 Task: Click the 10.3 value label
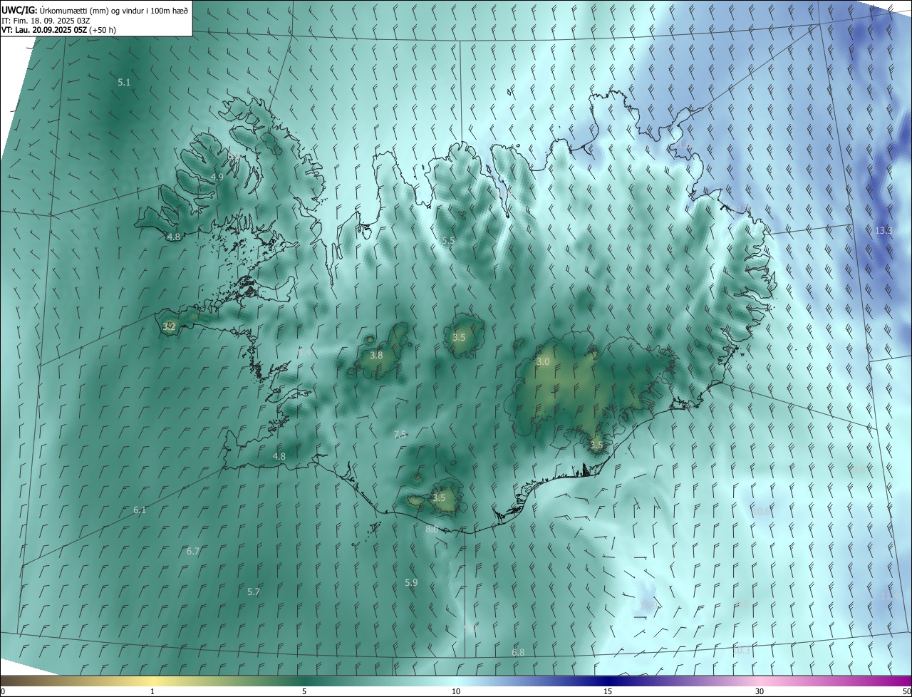tap(742, 650)
